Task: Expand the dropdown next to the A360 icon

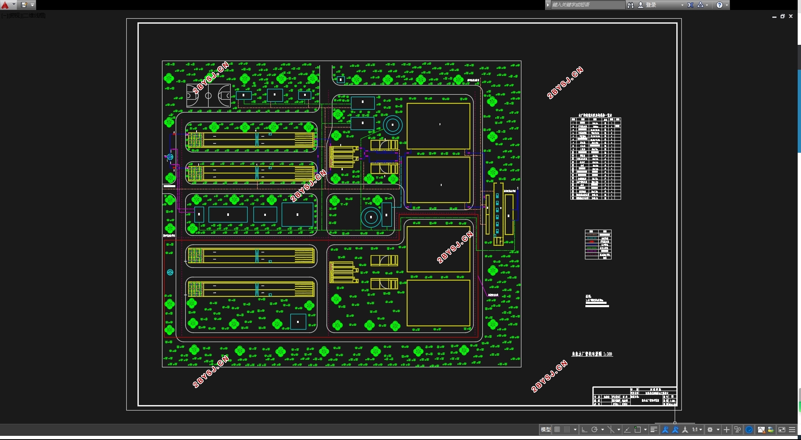Action: pyautogui.click(x=707, y=5)
